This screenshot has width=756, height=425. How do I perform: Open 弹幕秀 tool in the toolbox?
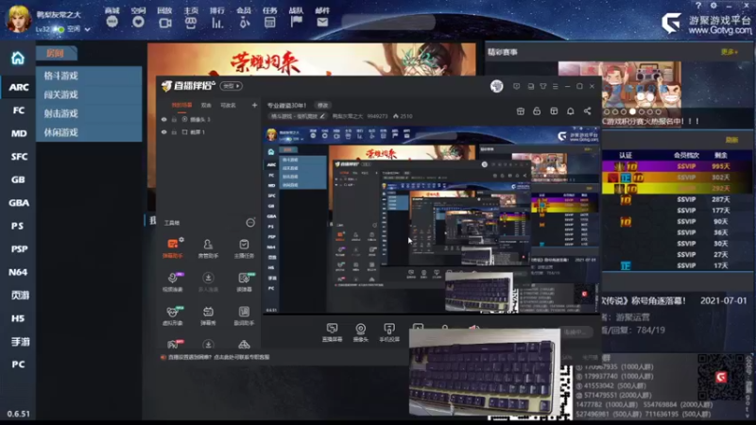point(208,315)
